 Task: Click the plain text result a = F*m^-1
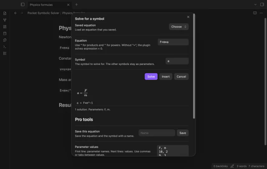tap(85, 103)
